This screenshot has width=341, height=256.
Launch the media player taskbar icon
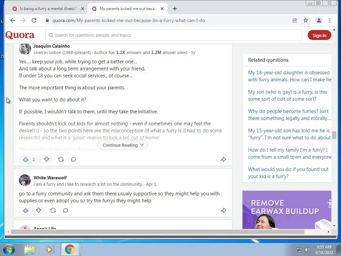coord(49,249)
